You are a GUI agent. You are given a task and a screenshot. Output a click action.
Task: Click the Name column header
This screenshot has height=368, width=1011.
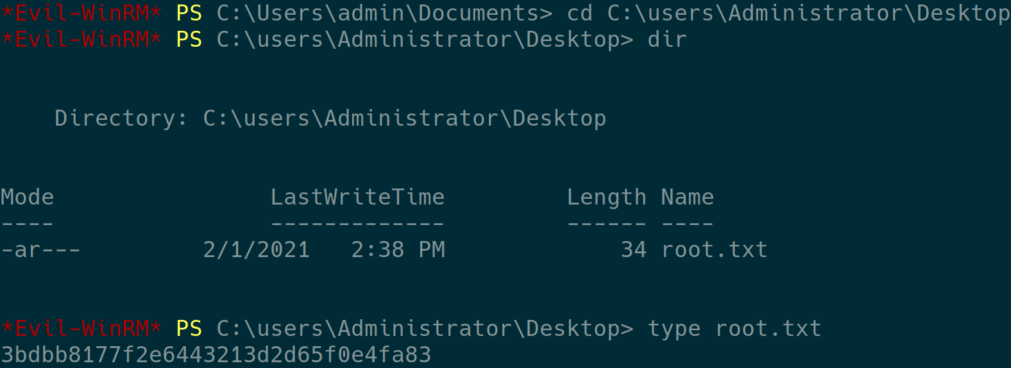[687, 197]
